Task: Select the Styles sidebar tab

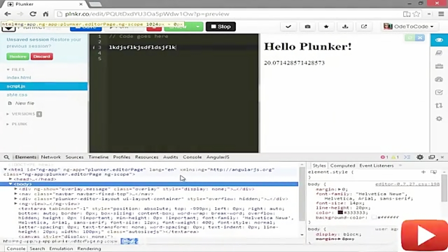Action: click(x=319, y=166)
